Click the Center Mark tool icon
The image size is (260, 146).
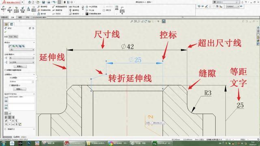coord(87,6)
